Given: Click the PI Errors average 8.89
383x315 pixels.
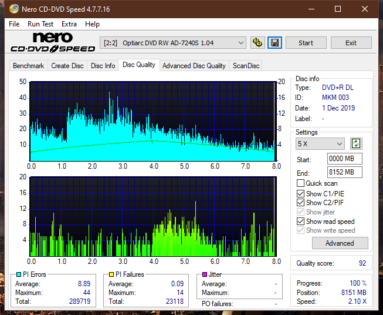Looking at the screenshot, I should pyautogui.click(x=84, y=283).
